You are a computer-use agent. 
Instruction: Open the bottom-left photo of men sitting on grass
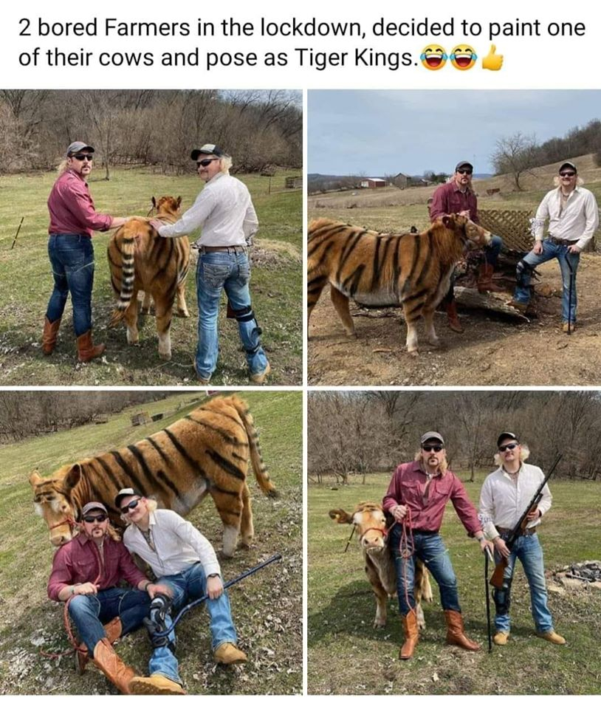click(151, 543)
